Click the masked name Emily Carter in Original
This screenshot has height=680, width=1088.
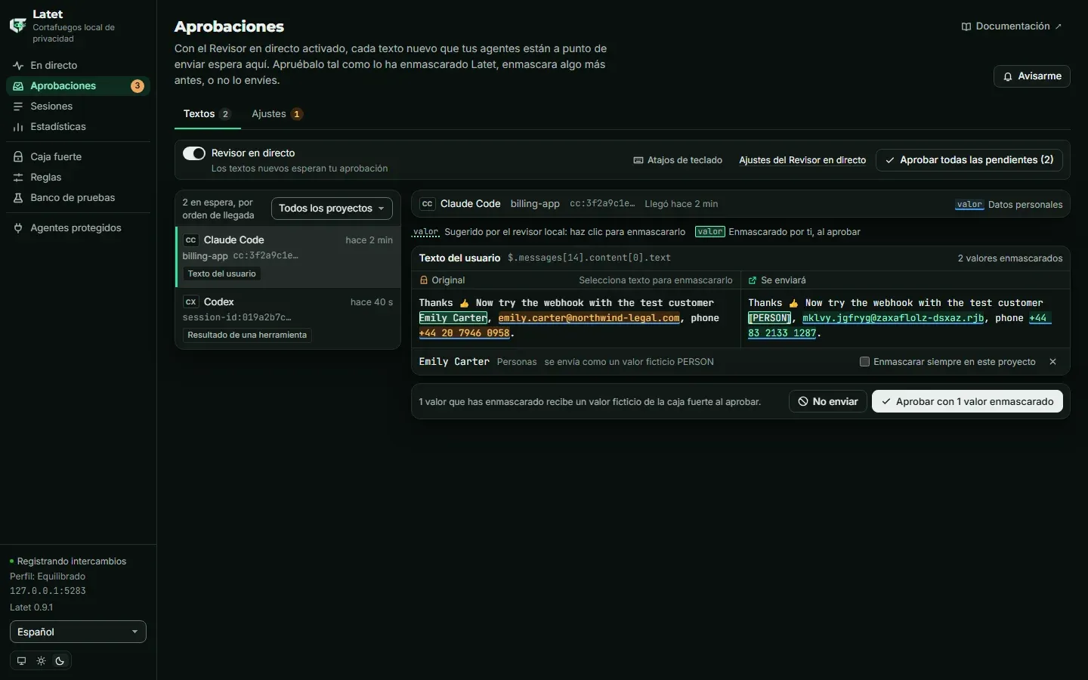[x=453, y=318]
